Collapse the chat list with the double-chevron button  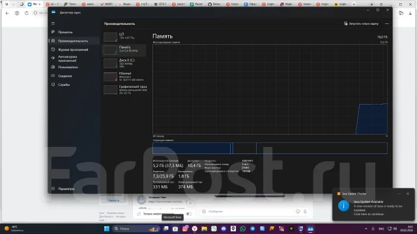click(190, 203)
